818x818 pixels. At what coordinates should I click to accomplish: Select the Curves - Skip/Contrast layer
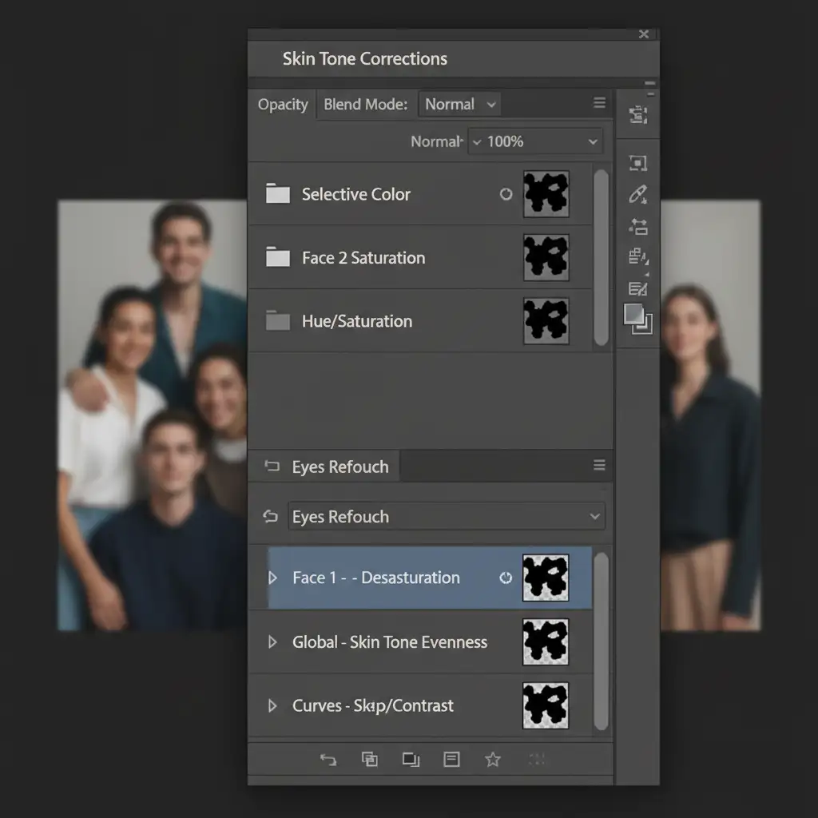pyautogui.click(x=373, y=705)
